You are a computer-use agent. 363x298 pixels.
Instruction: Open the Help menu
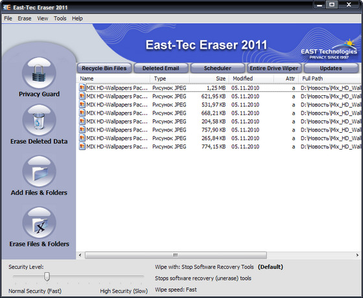coord(77,19)
